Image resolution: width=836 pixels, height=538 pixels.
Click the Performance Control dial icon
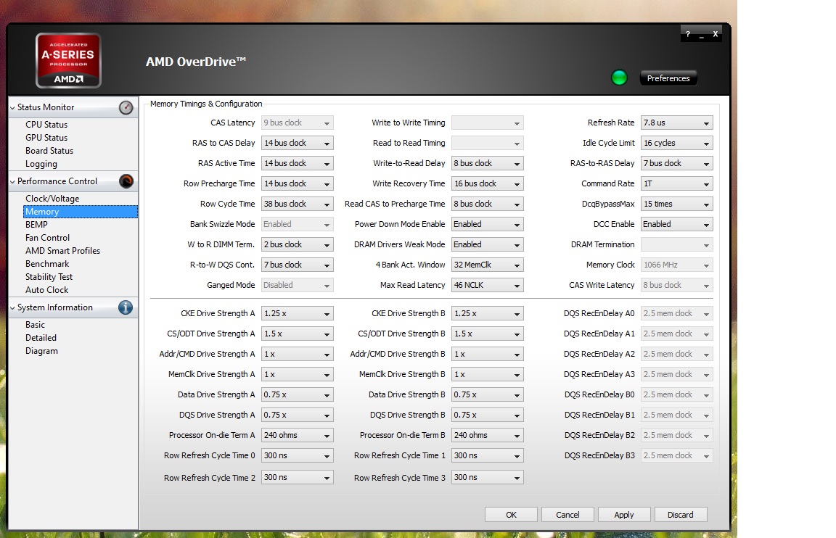point(126,181)
